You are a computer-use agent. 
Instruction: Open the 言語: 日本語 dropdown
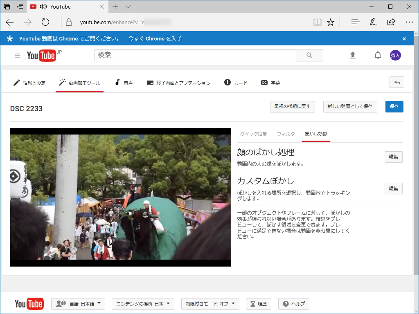click(x=78, y=304)
